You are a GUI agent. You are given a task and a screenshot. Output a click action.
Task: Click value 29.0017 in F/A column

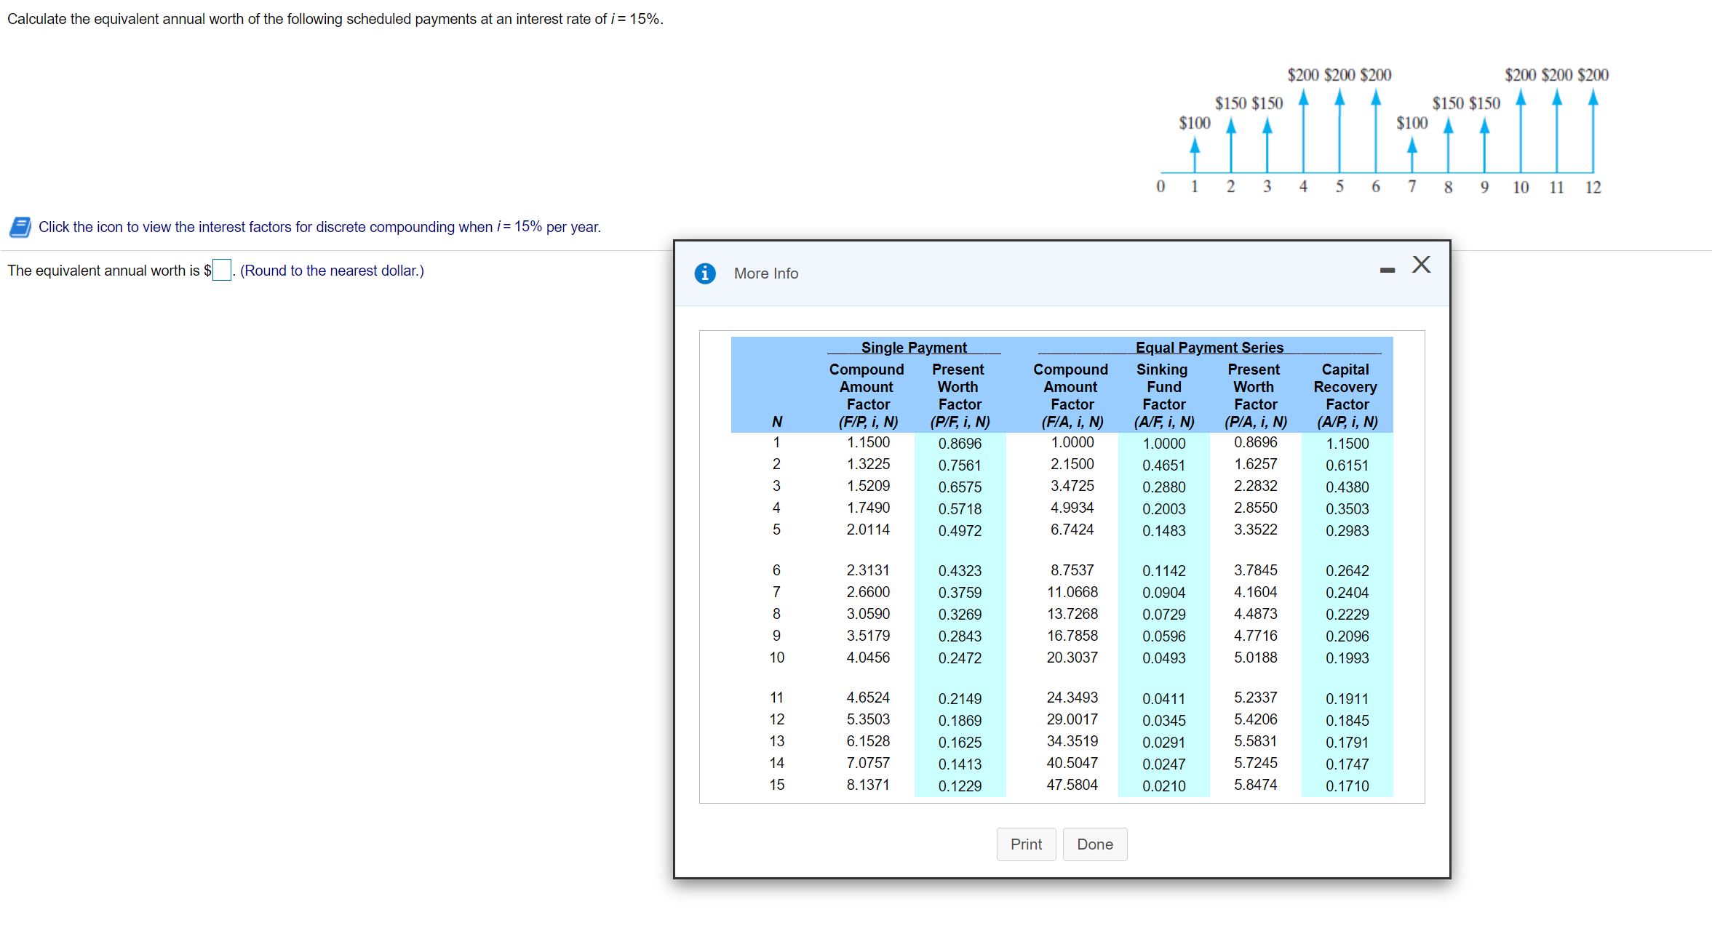point(1072,719)
